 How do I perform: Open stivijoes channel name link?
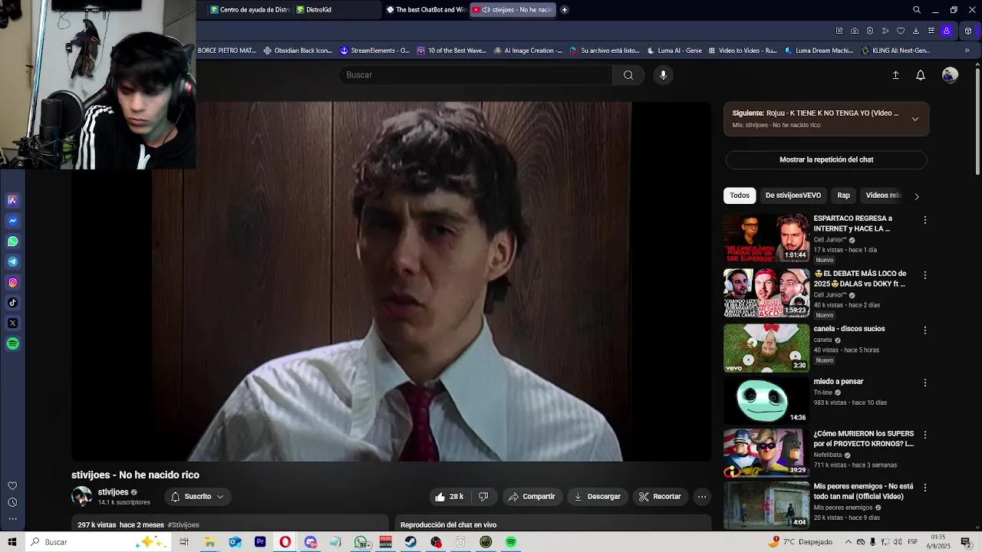tap(113, 492)
